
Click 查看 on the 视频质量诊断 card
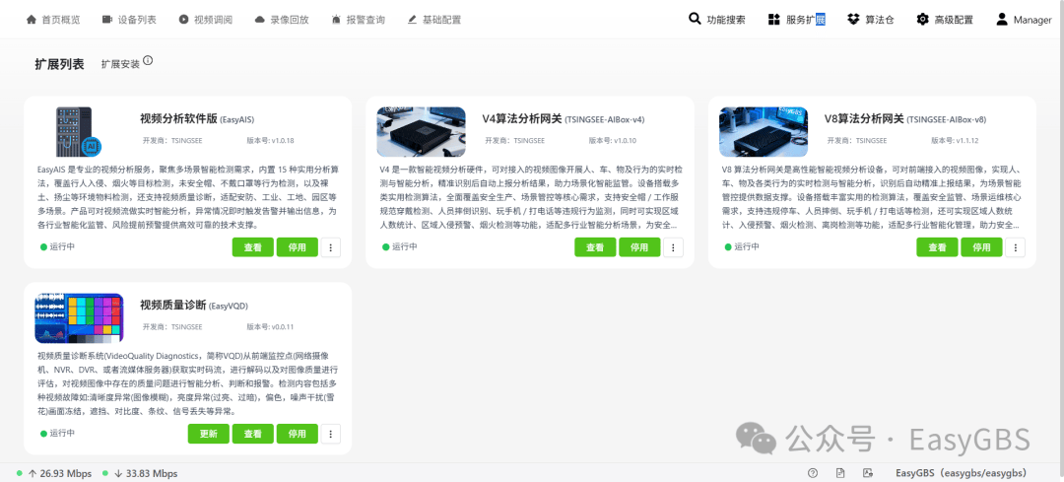252,434
